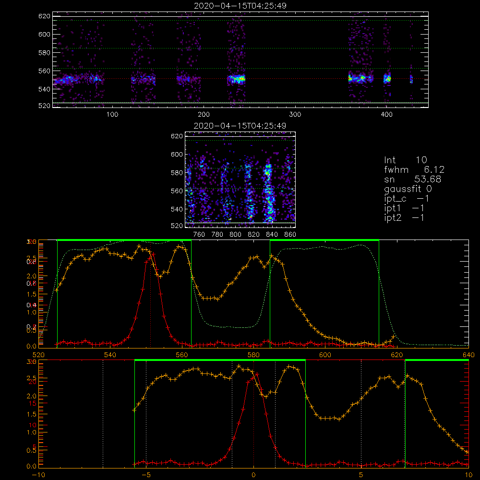Select the timestamp title above the small spectrogram

coord(240,126)
